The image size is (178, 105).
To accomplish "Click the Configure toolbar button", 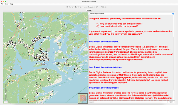I will pyautogui.click(x=70, y=7).
